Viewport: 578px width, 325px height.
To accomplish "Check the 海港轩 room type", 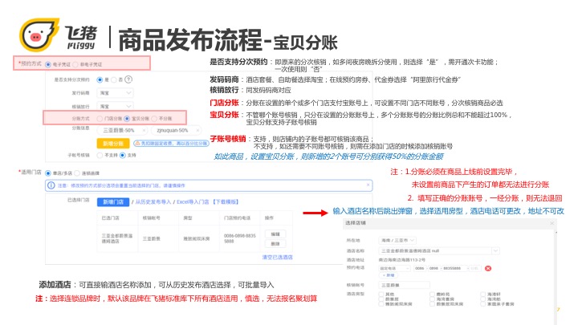I will [x=483, y=294].
